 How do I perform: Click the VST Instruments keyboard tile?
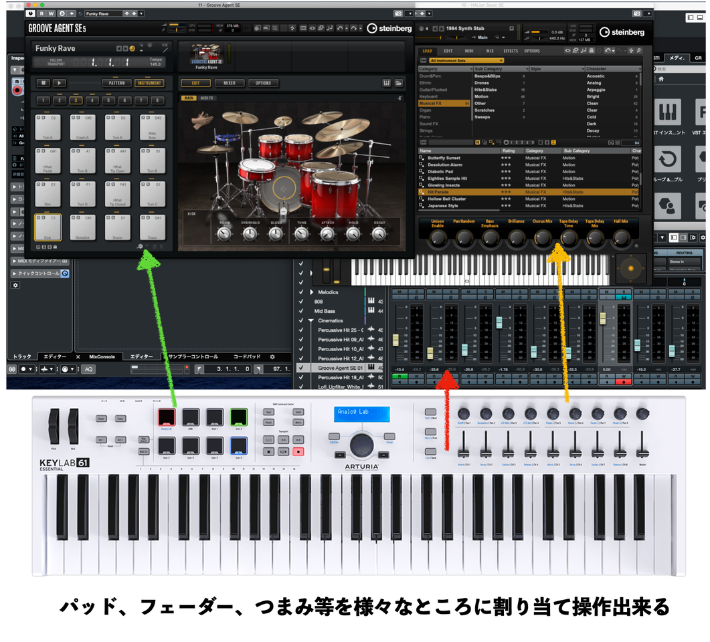click(x=667, y=111)
